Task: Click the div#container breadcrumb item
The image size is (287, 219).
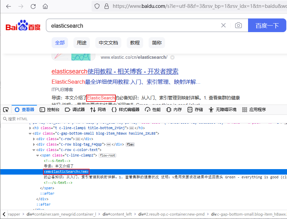Action: tap(61, 214)
